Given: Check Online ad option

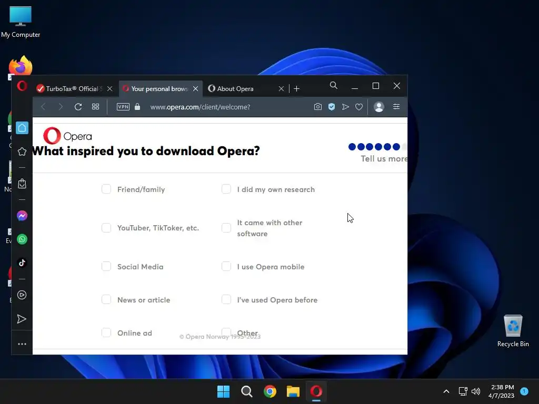Looking at the screenshot, I should 106,332.
